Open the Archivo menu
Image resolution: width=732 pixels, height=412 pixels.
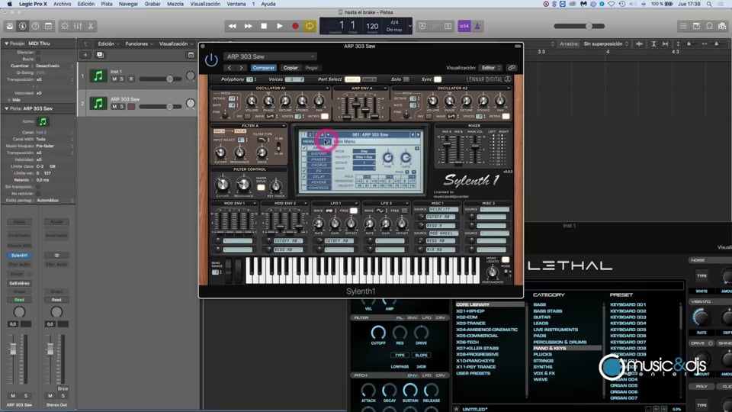(x=62, y=4)
